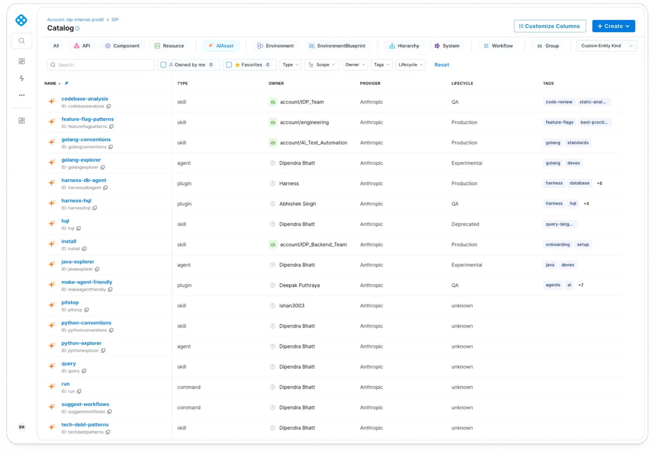Select the API entity tab
The height and width of the screenshot is (454, 655).
(82, 46)
